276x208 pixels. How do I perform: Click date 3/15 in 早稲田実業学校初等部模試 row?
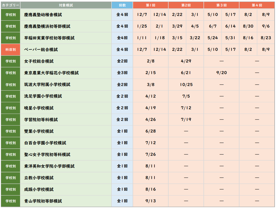tap(177, 38)
